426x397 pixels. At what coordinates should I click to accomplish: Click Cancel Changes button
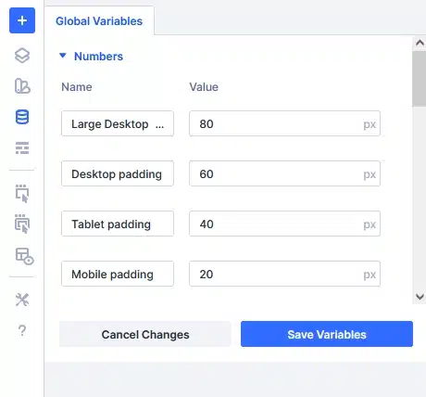[x=145, y=334]
